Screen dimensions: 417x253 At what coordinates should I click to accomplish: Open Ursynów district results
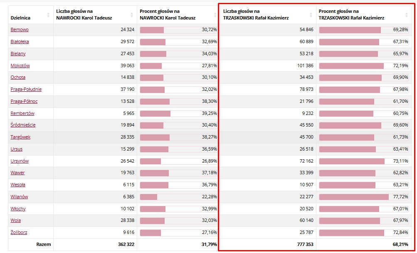[20, 161]
